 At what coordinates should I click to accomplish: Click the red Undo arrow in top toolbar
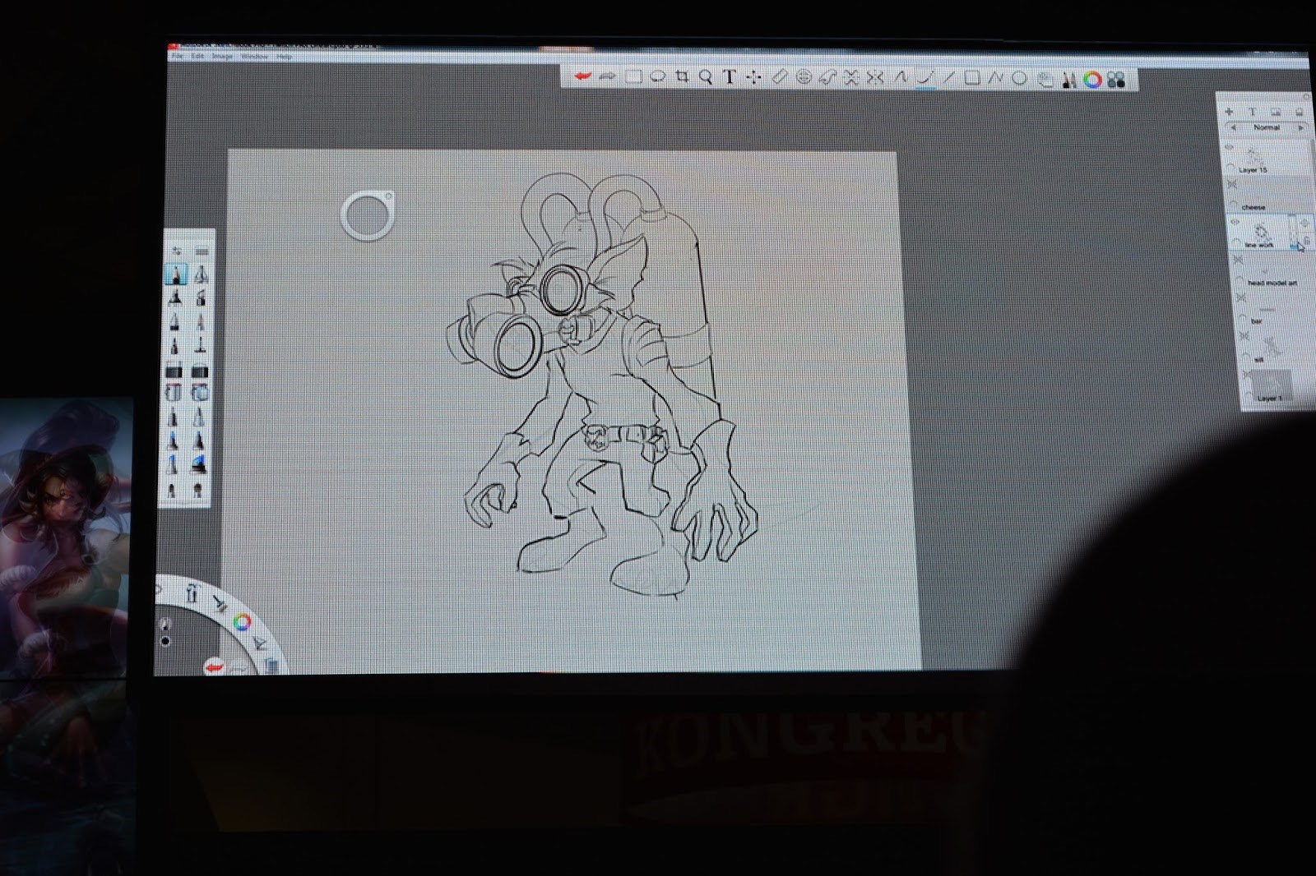point(583,76)
